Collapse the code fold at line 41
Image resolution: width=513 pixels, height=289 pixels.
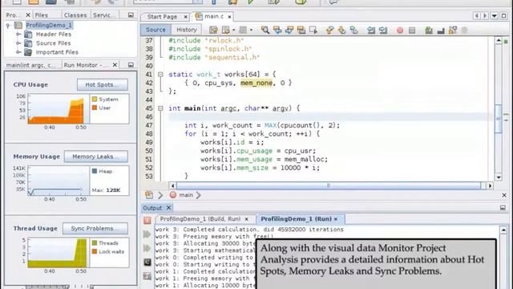coord(160,75)
